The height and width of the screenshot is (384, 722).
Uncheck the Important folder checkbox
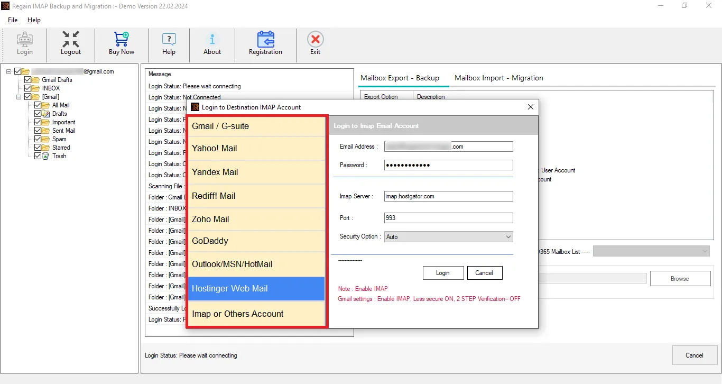(x=38, y=122)
